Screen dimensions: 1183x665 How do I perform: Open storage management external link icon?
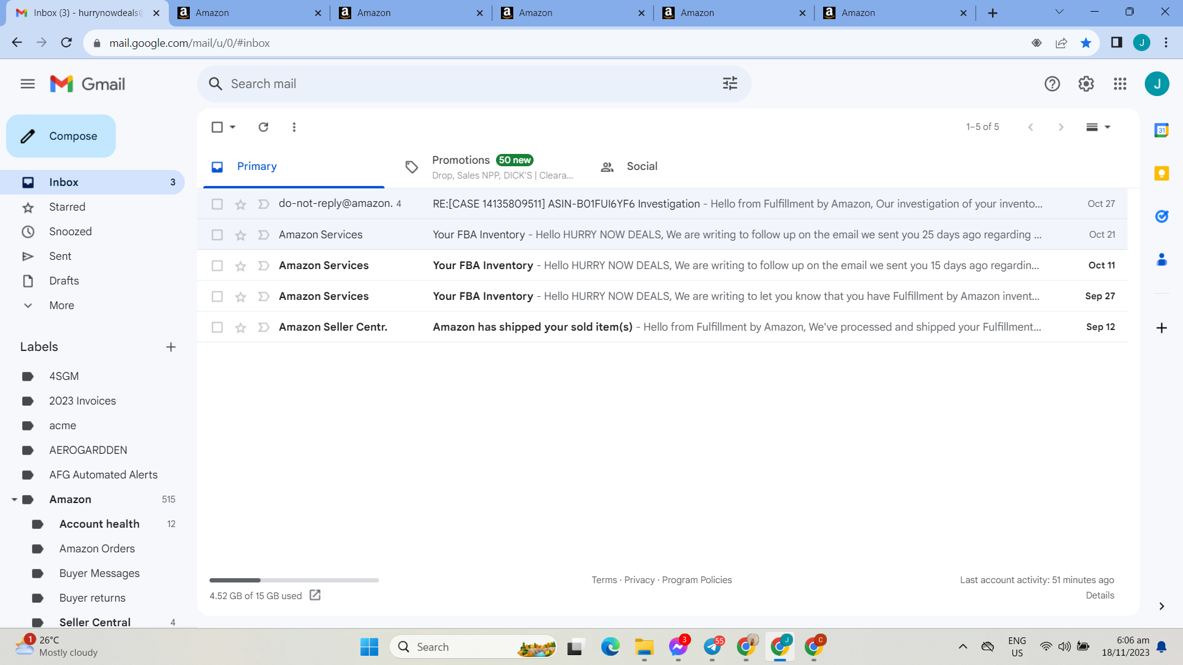[x=315, y=595]
